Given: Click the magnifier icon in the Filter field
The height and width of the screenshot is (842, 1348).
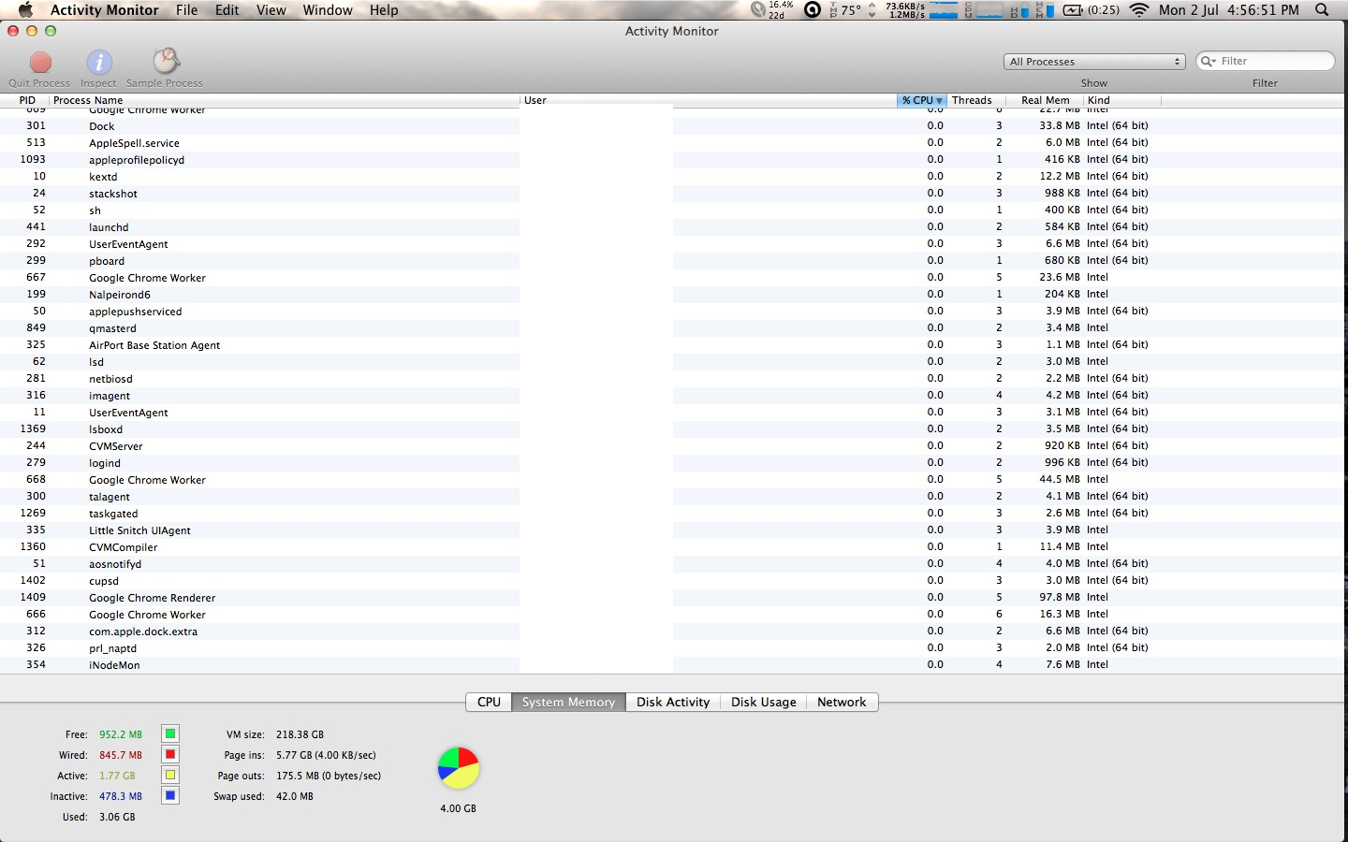Looking at the screenshot, I should point(1209,61).
